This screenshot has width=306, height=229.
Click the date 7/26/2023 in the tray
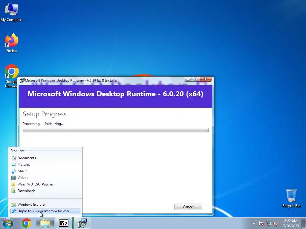(x=291, y=226)
